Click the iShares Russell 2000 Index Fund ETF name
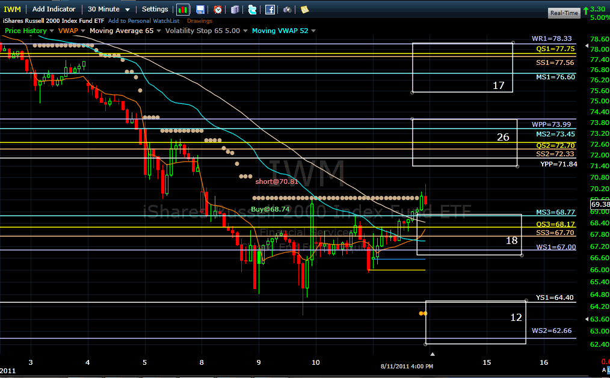The height and width of the screenshot is (378, 610). tap(54, 21)
